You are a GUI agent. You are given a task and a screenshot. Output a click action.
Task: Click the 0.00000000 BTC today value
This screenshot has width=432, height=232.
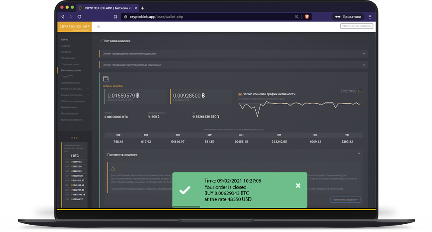point(116,117)
